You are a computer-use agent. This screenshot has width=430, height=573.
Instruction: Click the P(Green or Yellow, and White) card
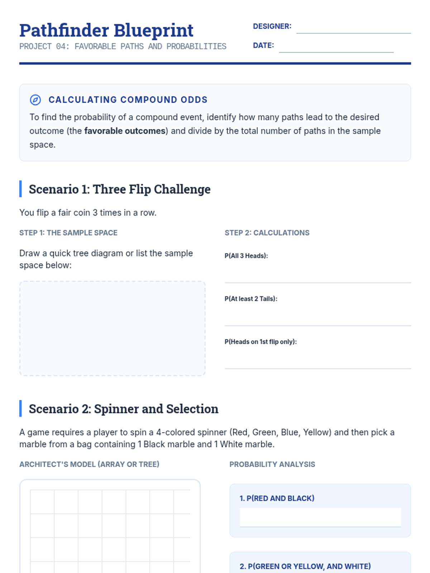pyautogui.click(x=320, y=563)
